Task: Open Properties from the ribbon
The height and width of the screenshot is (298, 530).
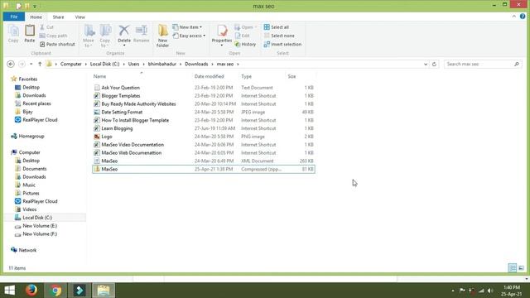Action: point(222,35)
